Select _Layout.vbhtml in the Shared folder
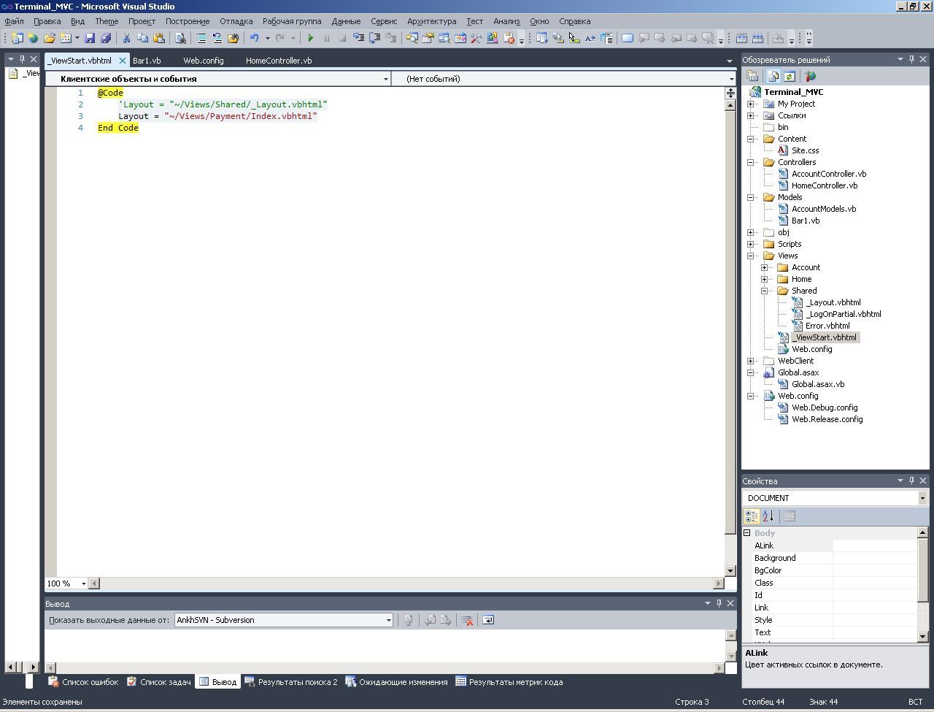 click(833, 302)
